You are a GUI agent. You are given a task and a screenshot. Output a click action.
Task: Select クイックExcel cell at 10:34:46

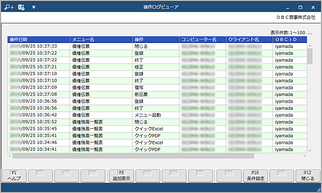point(156,142)
